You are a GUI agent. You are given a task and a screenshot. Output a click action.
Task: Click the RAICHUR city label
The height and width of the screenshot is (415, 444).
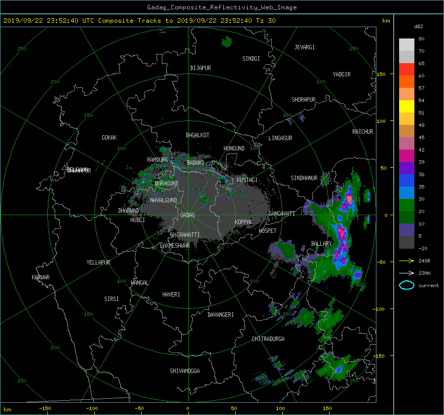click(x=363, y=132)
